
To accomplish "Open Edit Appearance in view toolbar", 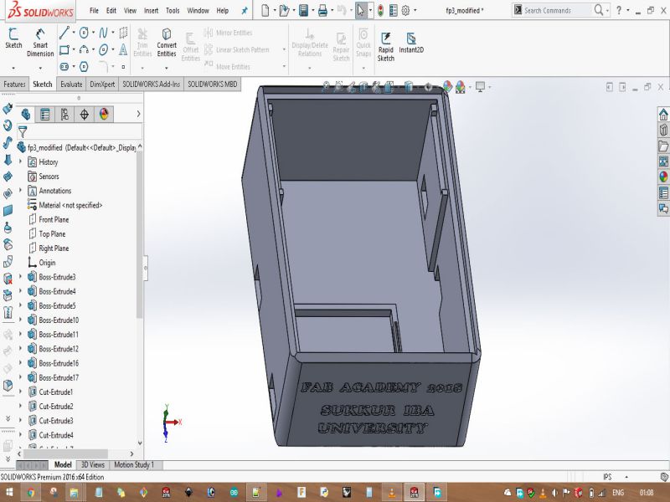I will coord(447,87).
